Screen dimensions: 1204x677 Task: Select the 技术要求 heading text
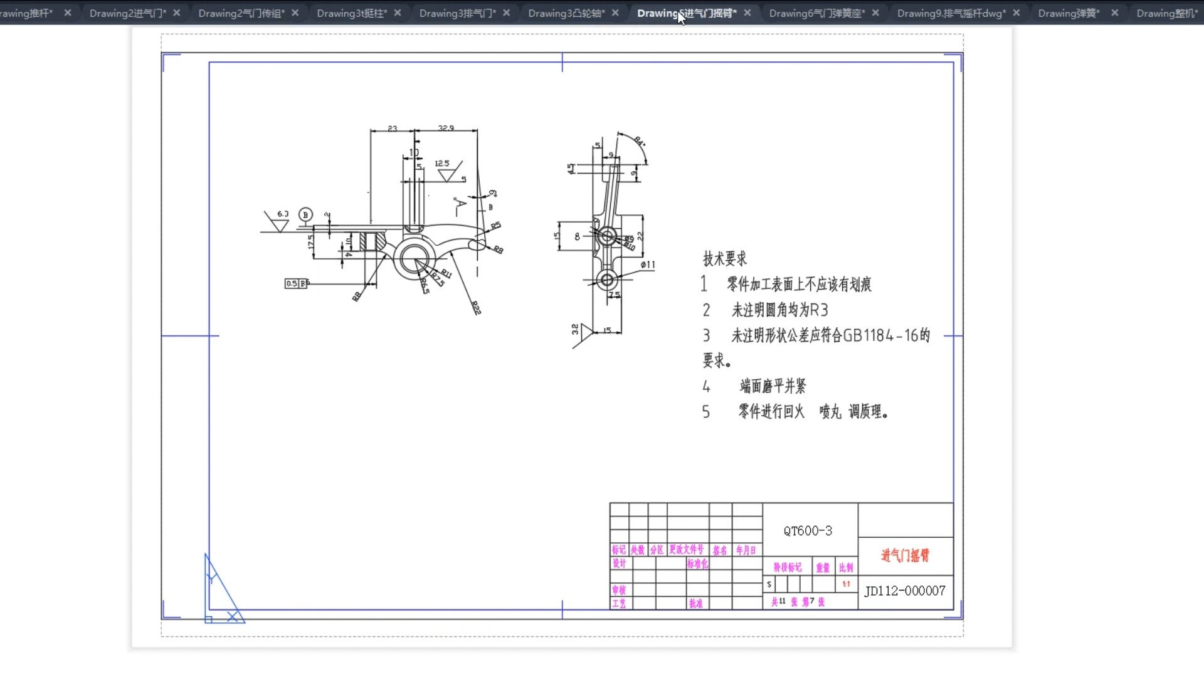pos(725,258)
